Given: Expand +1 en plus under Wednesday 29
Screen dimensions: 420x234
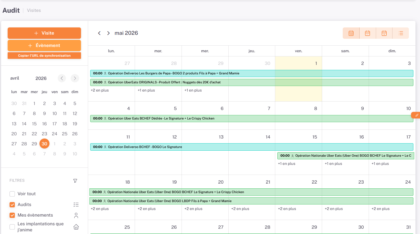Looking at the screenshot, I should click(x=193, y=90).
